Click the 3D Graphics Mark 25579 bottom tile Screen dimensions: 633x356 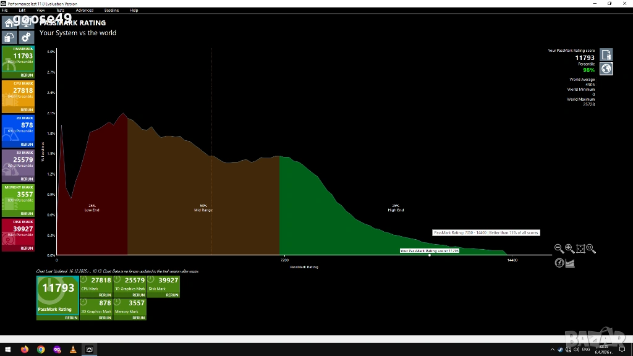click(130, 284)
